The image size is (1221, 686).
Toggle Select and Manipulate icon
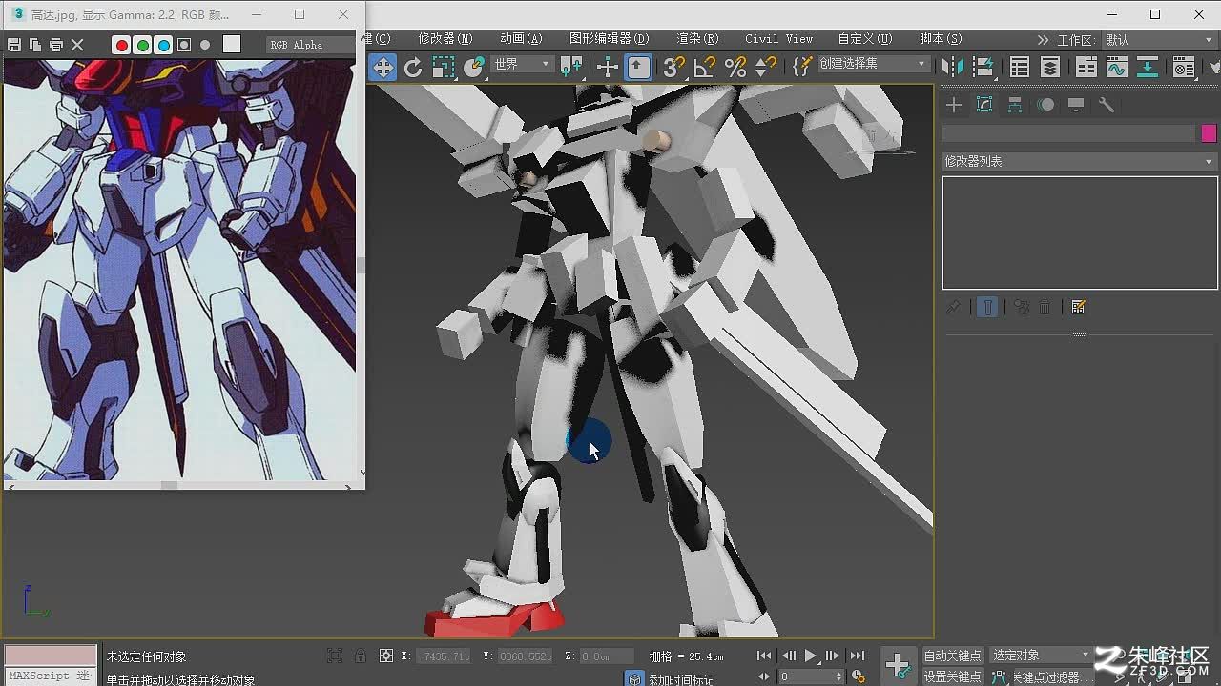608,67
